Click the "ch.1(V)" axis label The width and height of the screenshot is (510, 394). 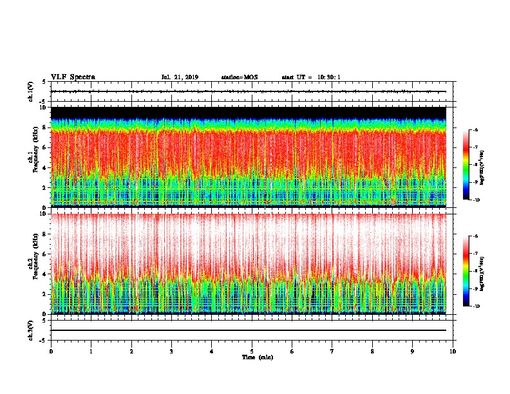point(31,91)
